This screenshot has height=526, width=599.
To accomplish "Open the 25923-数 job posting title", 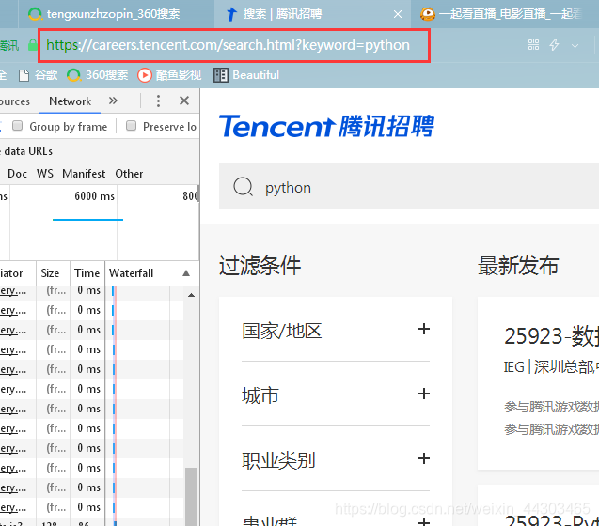I will pos(551,336).
